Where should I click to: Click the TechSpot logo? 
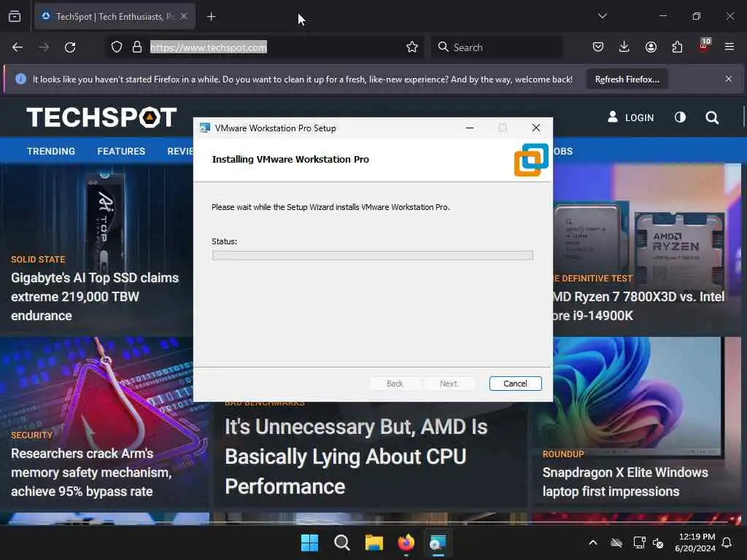(101, 117)
